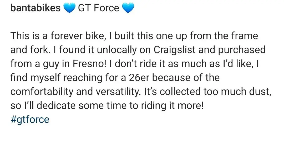Open the bantabikes profile username
Image resolution: width=284 pixels, height=141 pixels.
click(35, 8)
